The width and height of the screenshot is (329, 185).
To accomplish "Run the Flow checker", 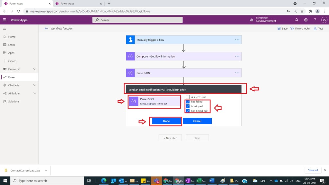I will pos(300,29).
